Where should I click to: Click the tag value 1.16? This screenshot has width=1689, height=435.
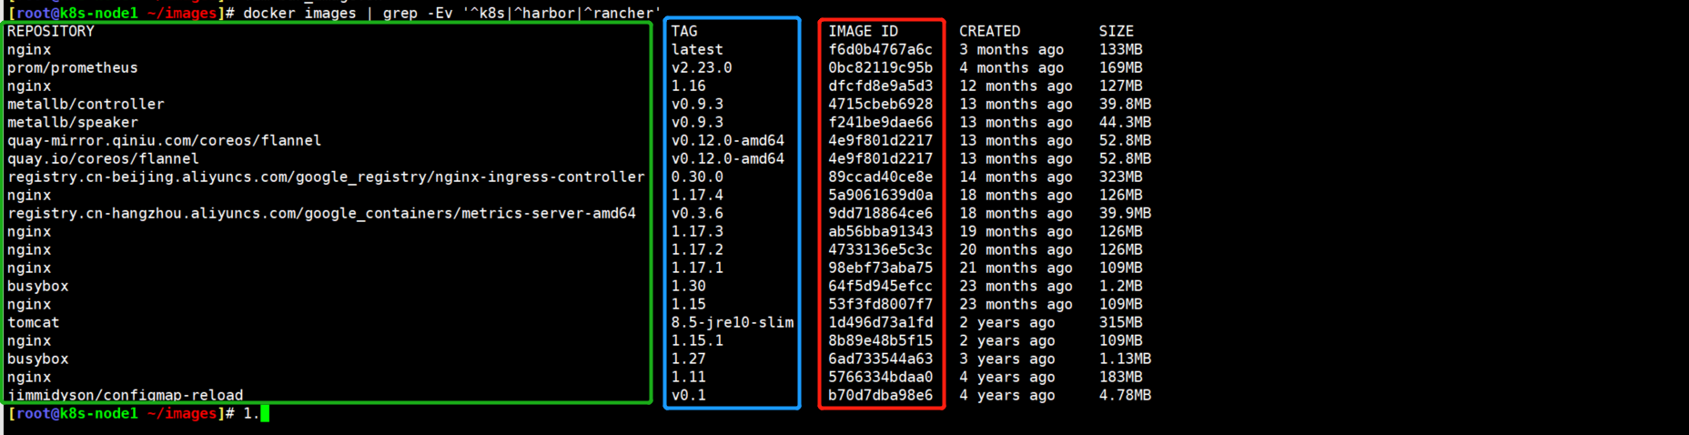689,86
